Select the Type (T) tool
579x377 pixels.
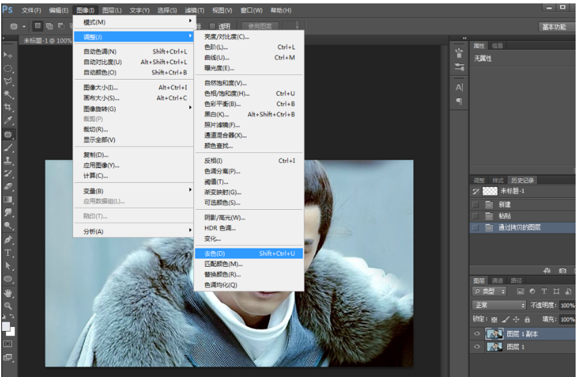click(8, 252)
